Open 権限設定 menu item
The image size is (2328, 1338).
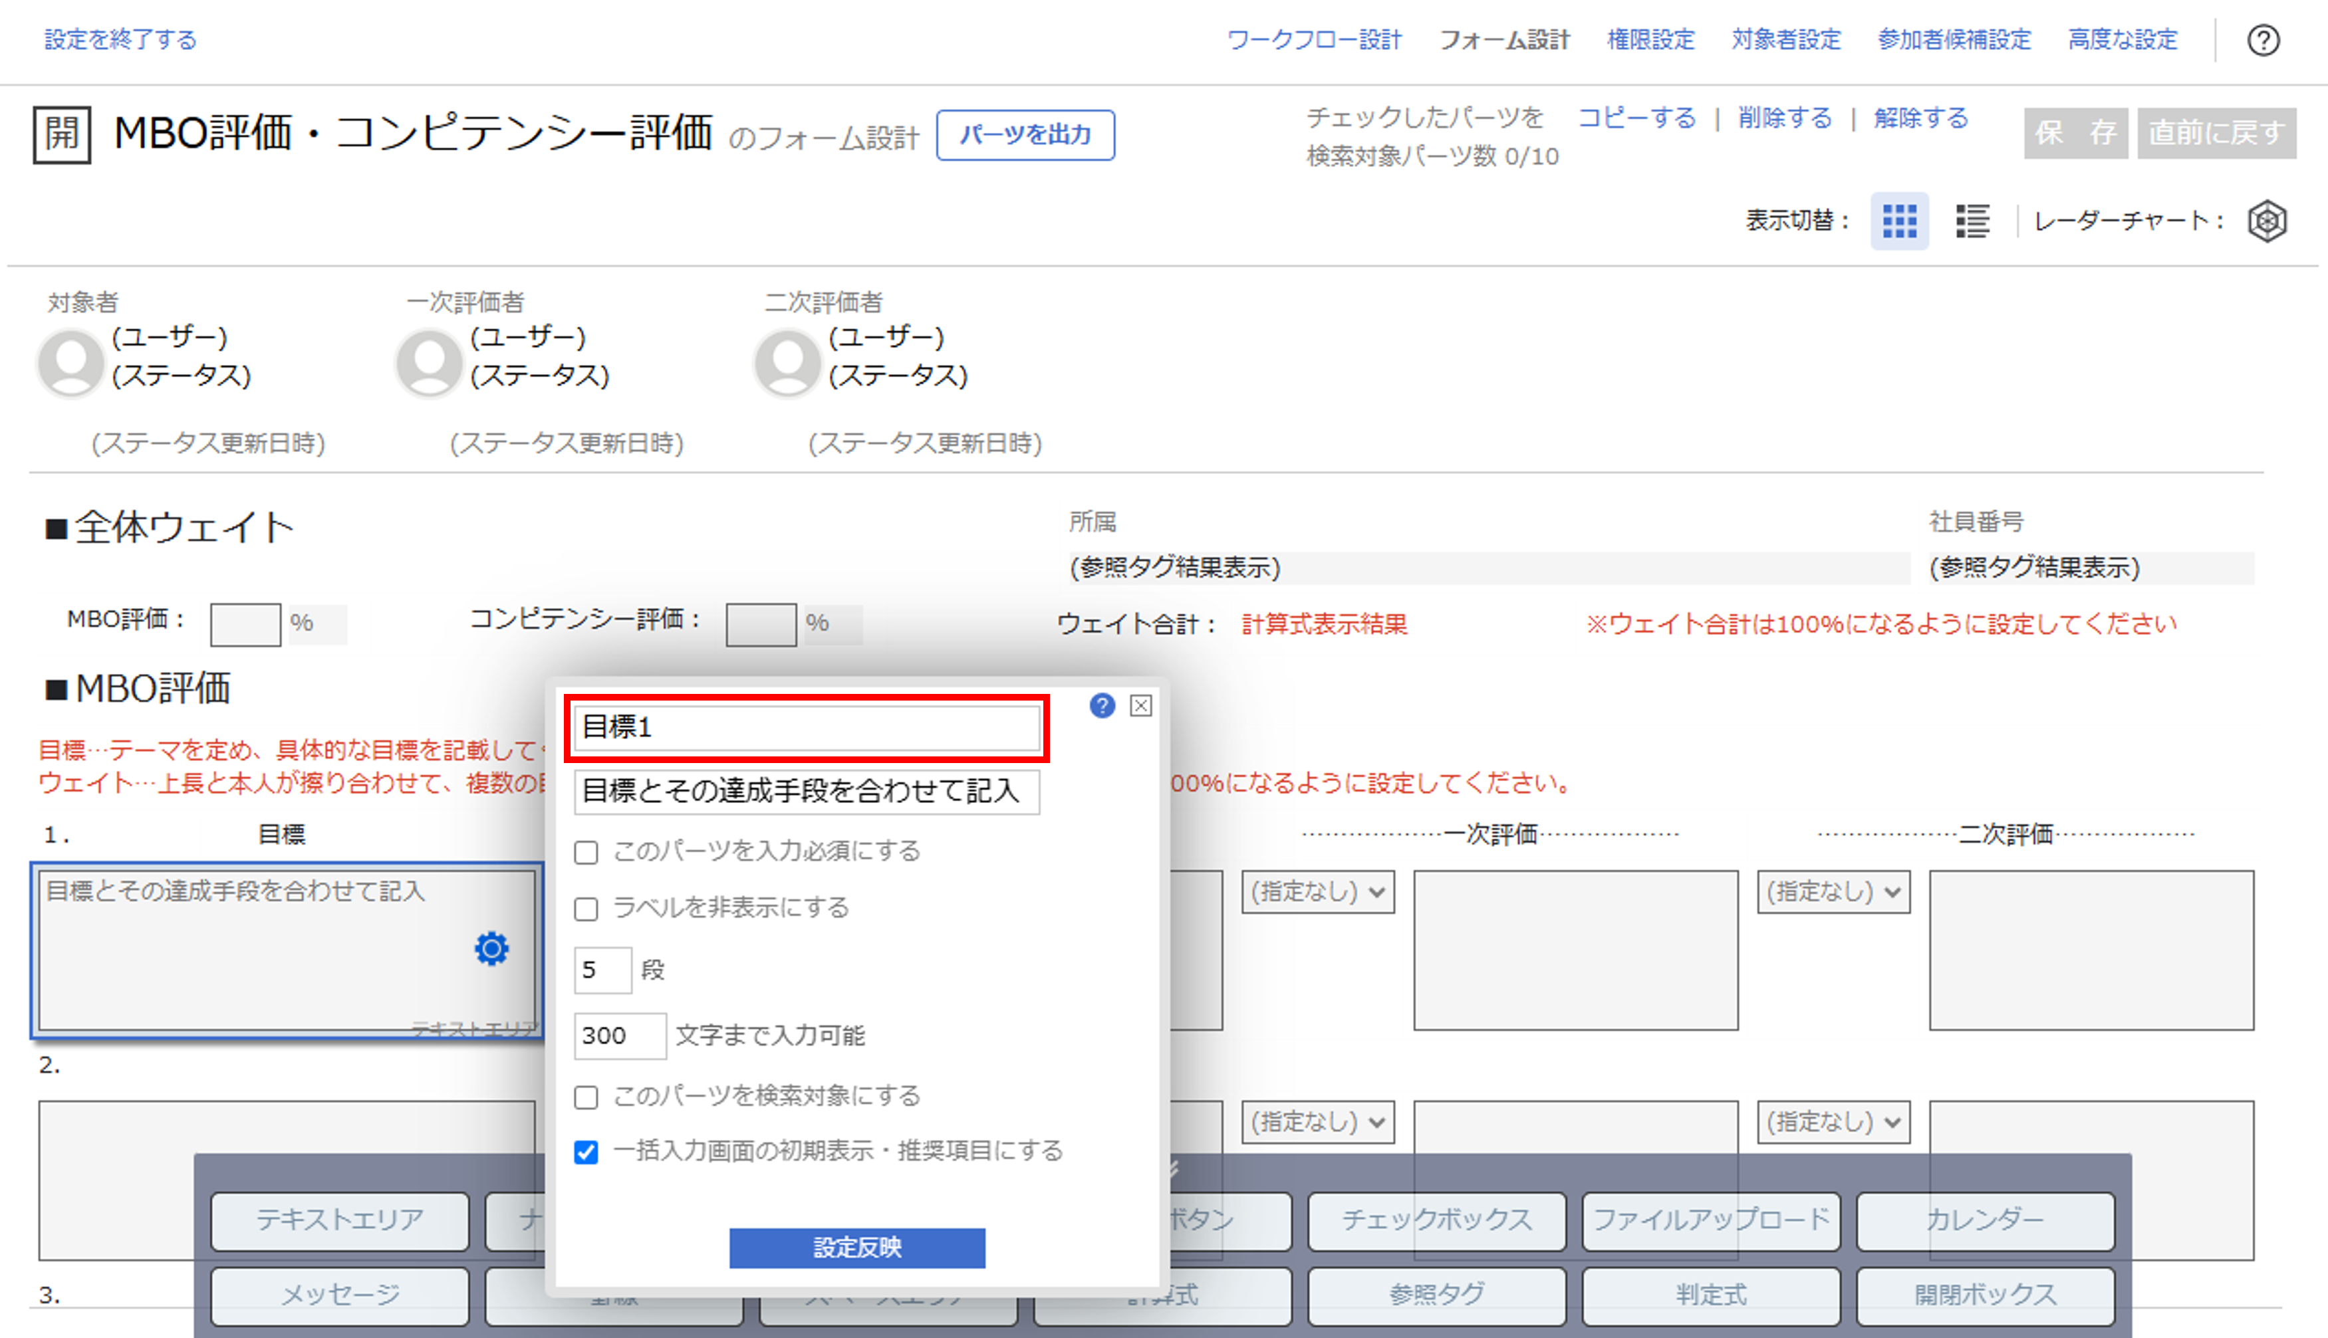1650,39
